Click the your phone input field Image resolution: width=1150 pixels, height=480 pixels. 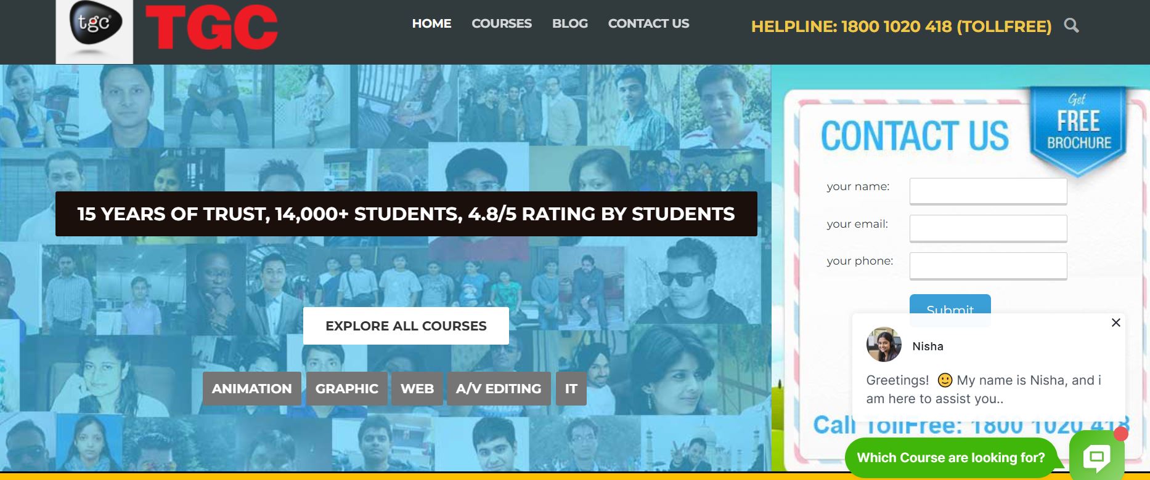989,266
